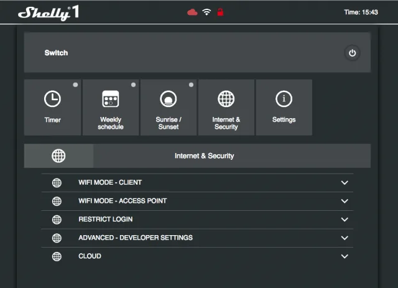
Task: Click the red unlocked padlock icon
Action: pyautogui.click(x=220, y=12)
